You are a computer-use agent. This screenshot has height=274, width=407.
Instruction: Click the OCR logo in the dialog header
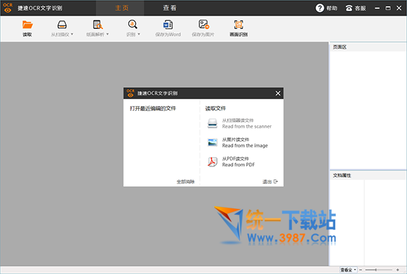click(130, 93)
